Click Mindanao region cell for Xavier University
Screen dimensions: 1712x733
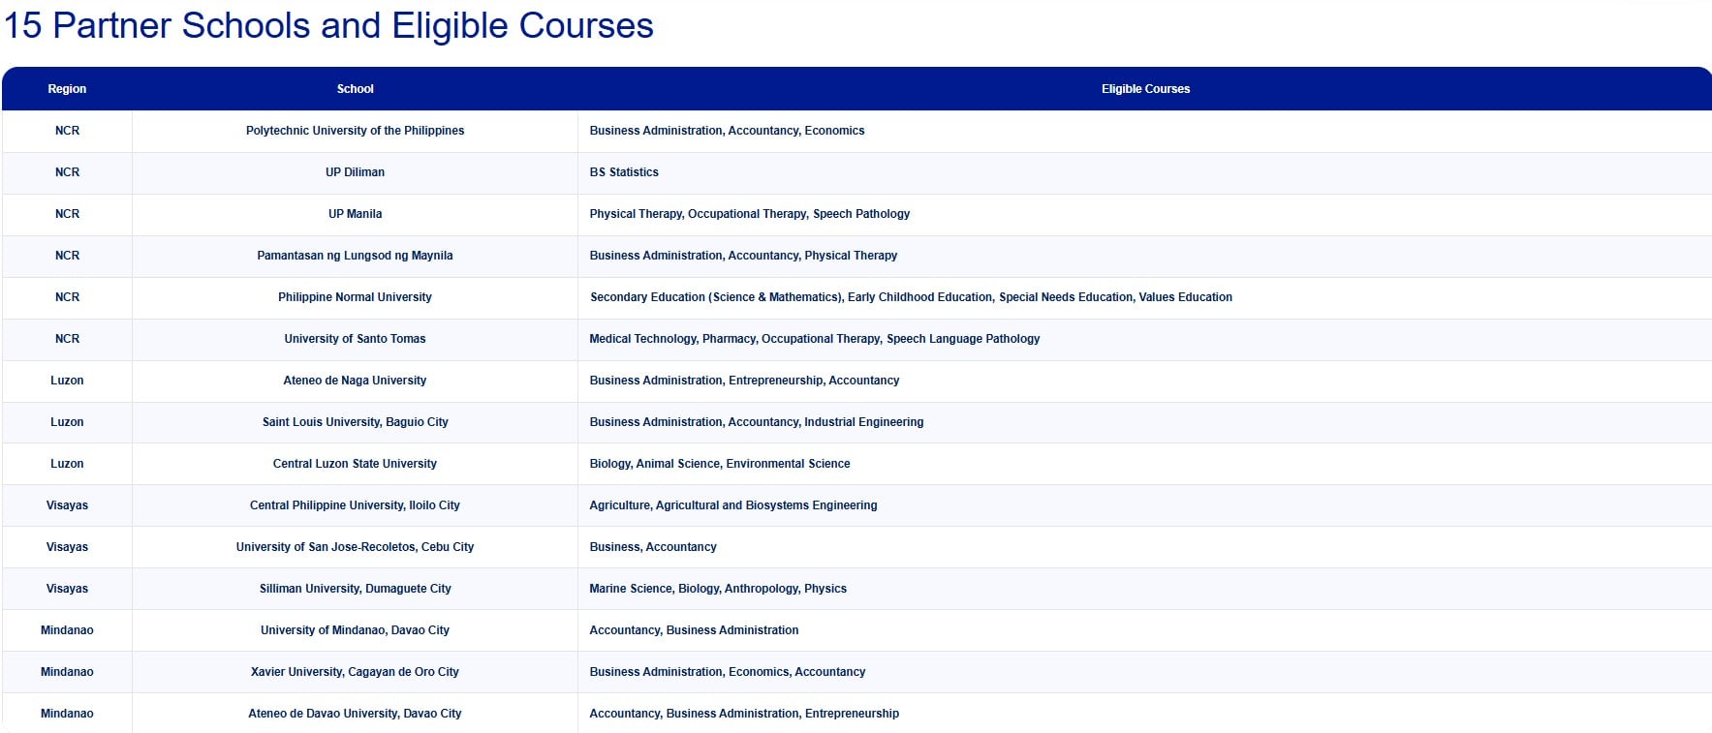tap(67, 672)
